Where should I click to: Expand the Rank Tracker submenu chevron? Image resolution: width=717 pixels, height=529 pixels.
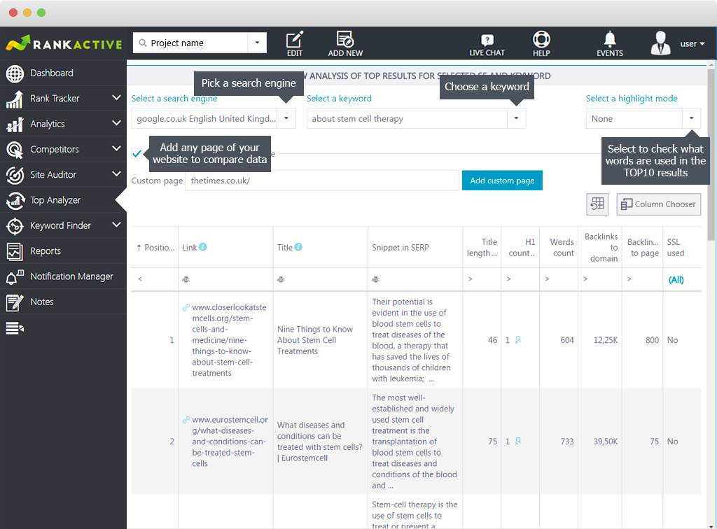coord(117,98)
